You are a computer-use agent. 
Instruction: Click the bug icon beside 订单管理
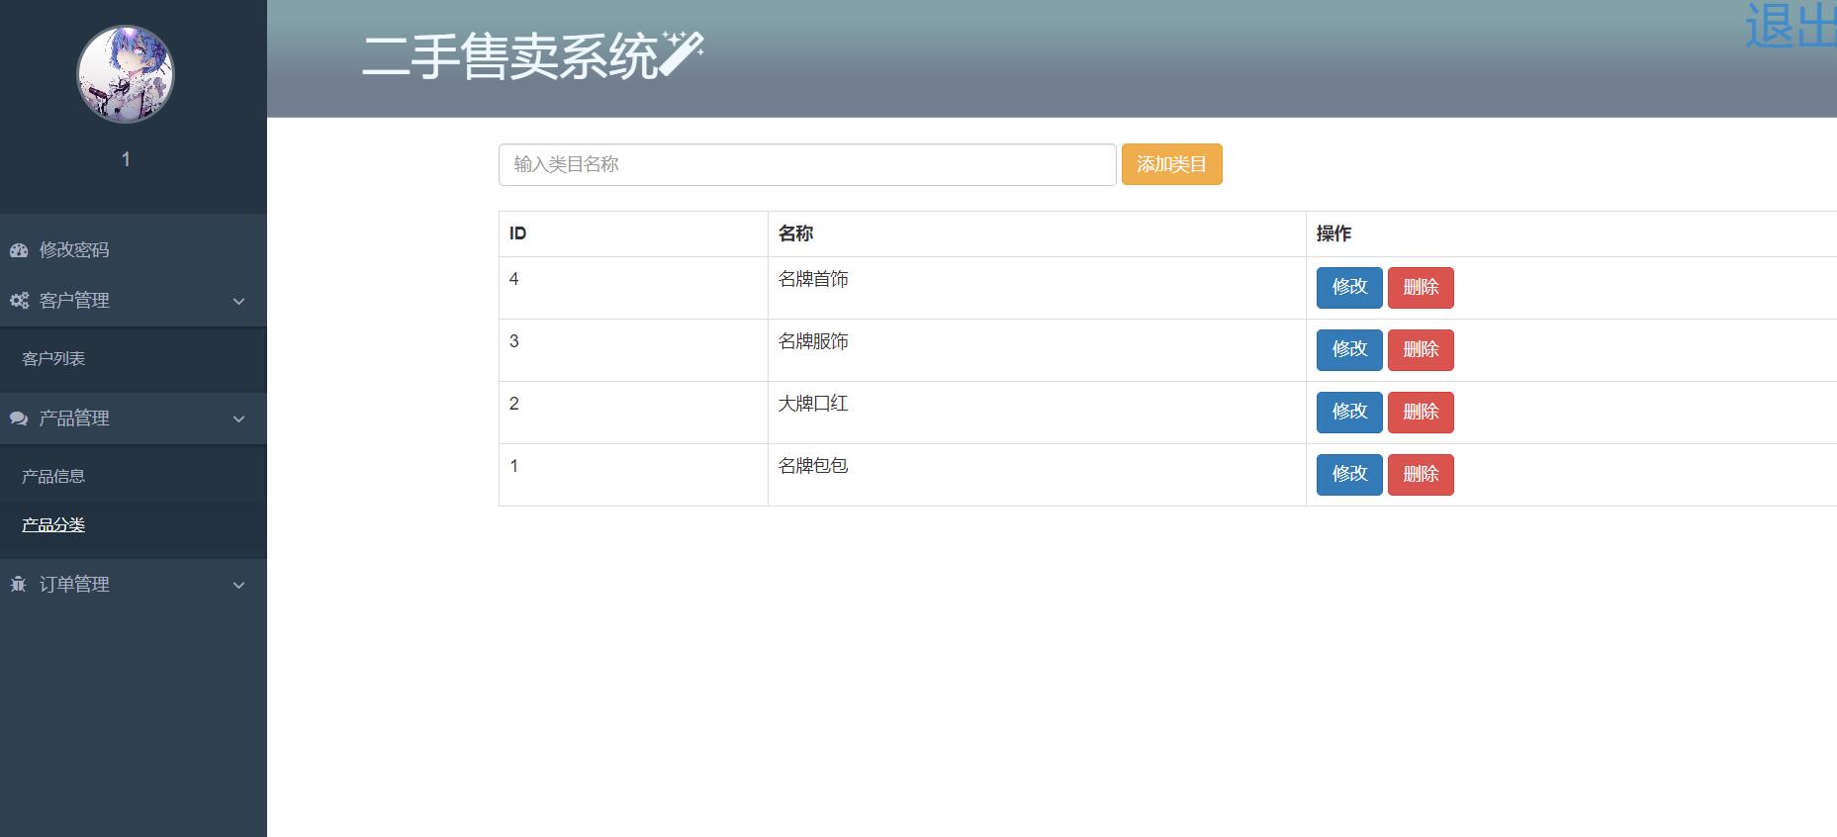18,585
